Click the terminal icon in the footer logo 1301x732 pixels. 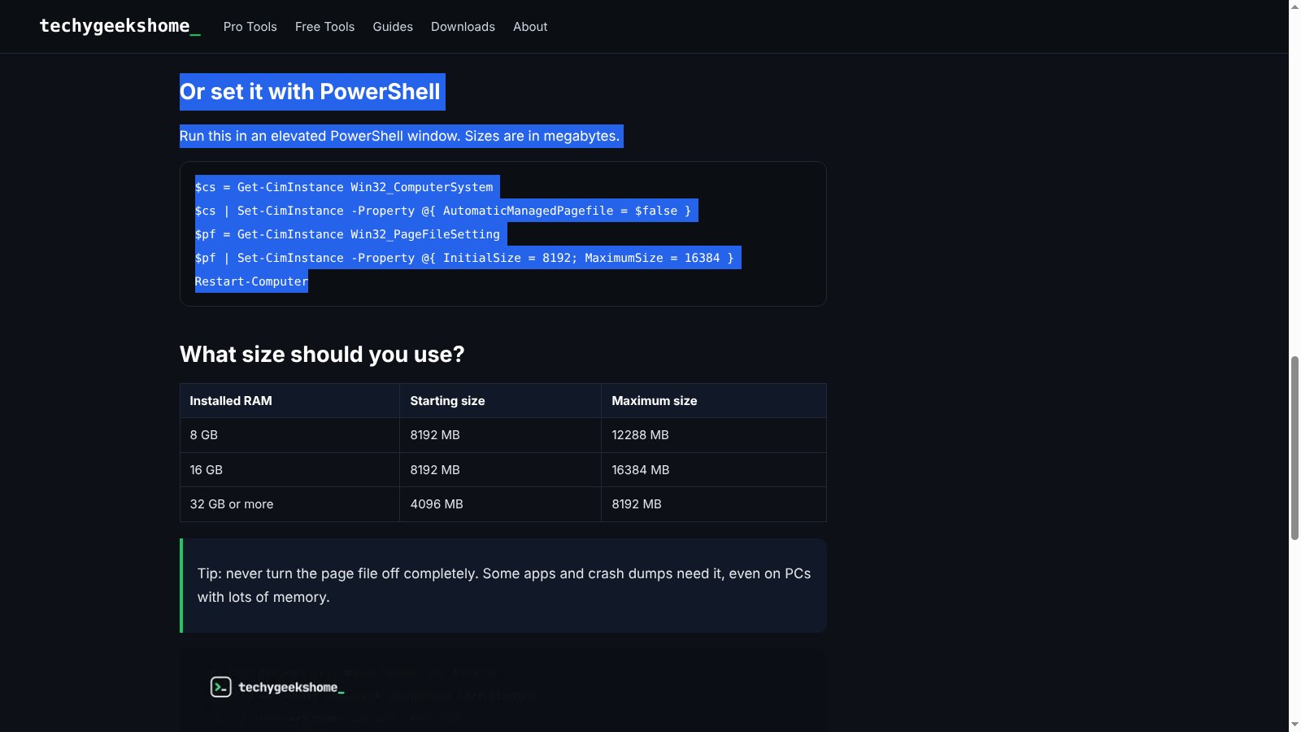point(221,687)
